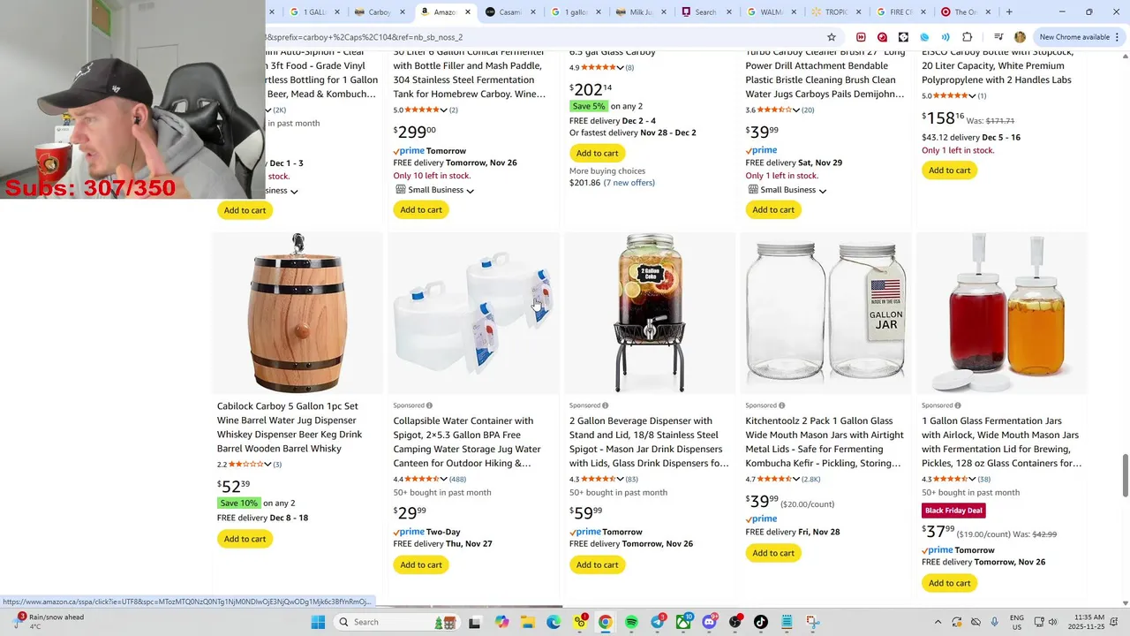Open a new Chrome tab
The image size is (1130, 636).
click(x=1009, y=11)
